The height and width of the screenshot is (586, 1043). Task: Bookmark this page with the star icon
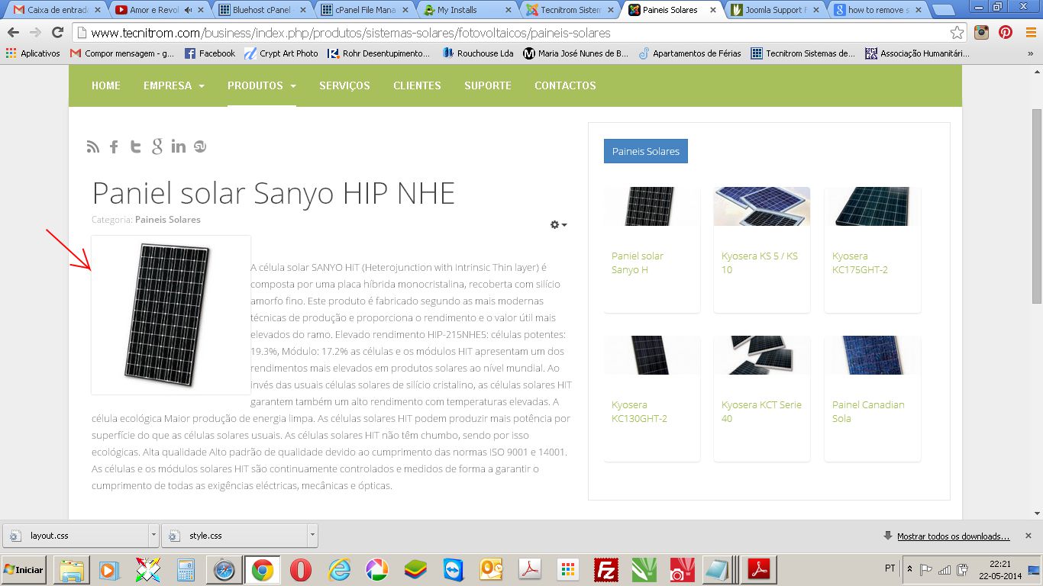coord(957,33)
